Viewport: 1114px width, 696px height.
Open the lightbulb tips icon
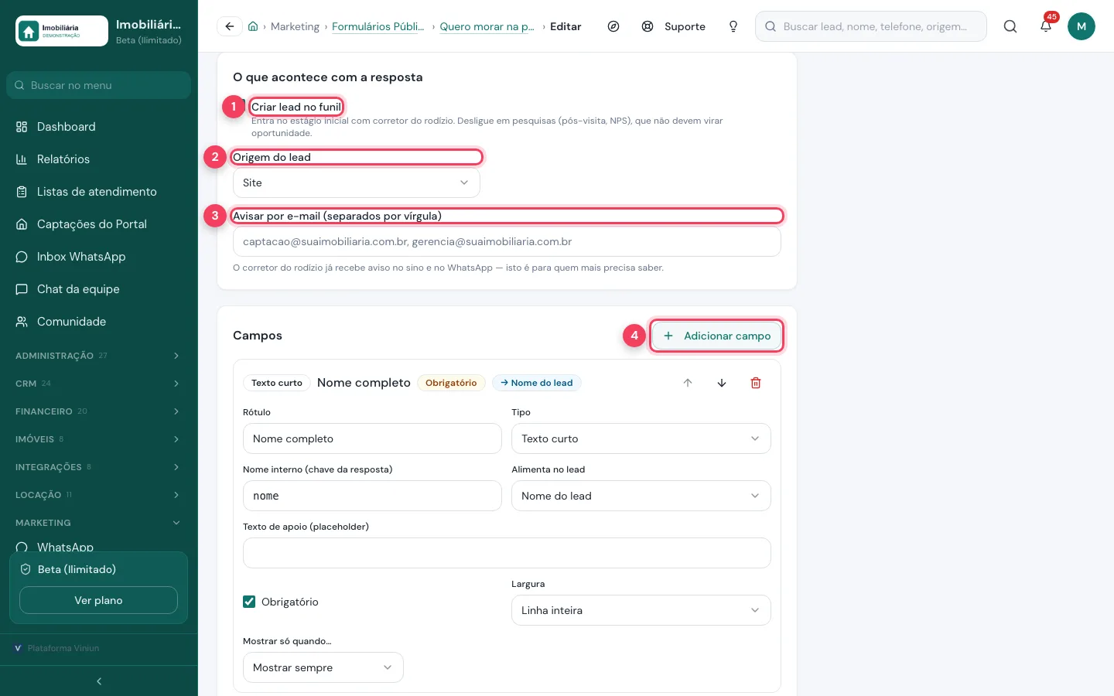coord(733,26)
